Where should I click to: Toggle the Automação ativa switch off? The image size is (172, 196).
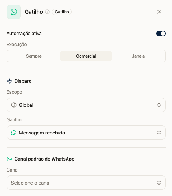point(161,34)
